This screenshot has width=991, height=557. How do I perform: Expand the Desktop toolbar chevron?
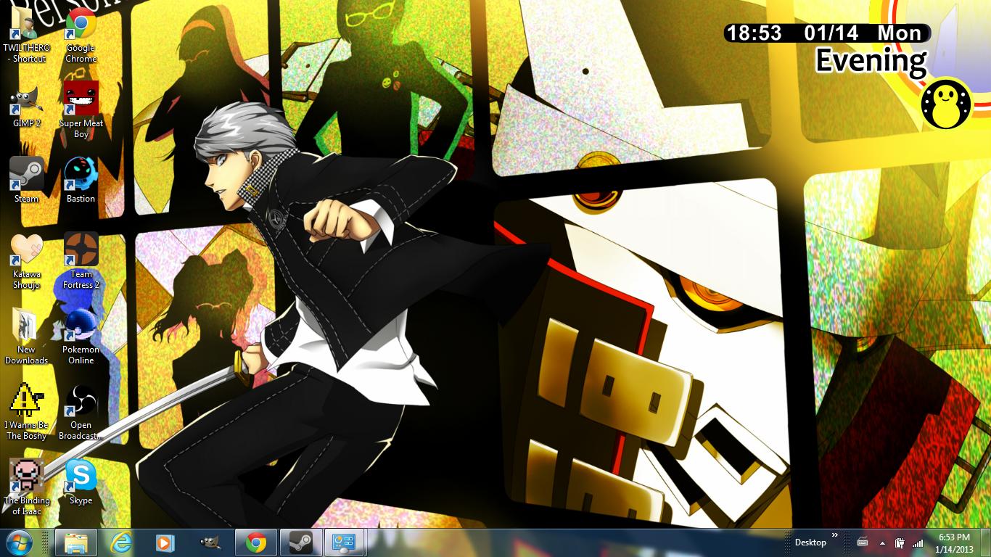point(834,535)
